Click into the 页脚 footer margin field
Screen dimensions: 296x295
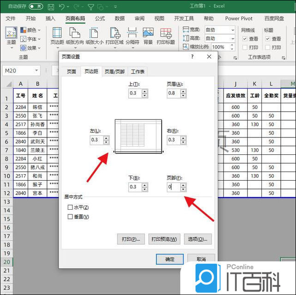173,187
